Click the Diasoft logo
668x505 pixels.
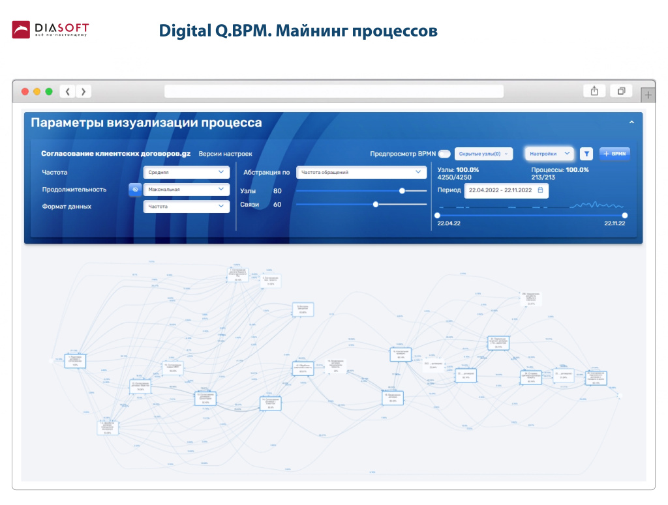click(50, 30)
